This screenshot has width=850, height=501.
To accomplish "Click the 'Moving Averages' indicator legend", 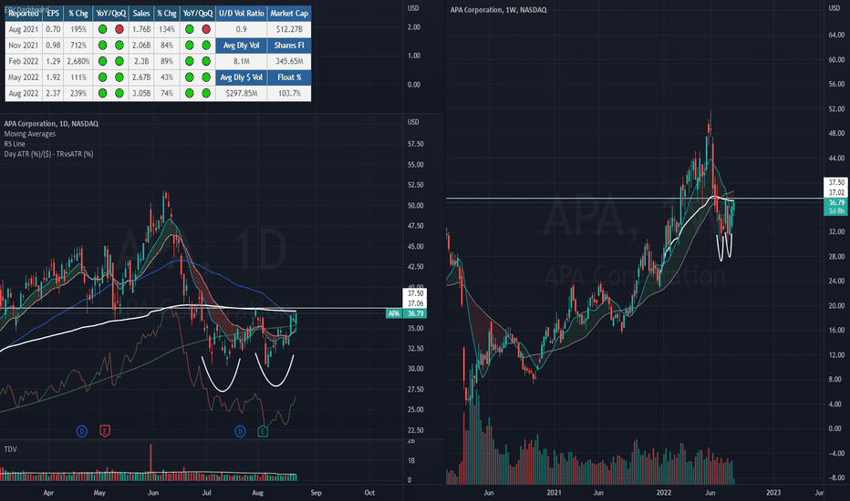I will click(30, 134).
